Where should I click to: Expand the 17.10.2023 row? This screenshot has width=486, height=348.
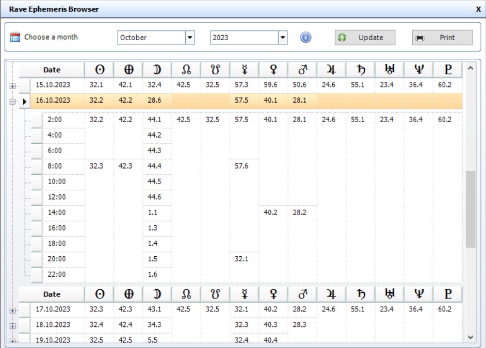[12, 310]
